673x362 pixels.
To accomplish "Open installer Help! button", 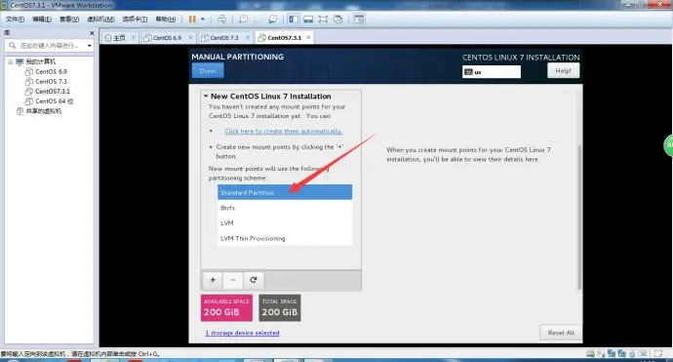I will click(563, 70).
